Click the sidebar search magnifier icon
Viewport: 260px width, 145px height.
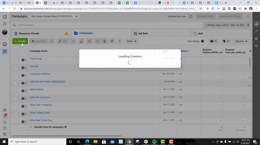[x=5, y=122]
